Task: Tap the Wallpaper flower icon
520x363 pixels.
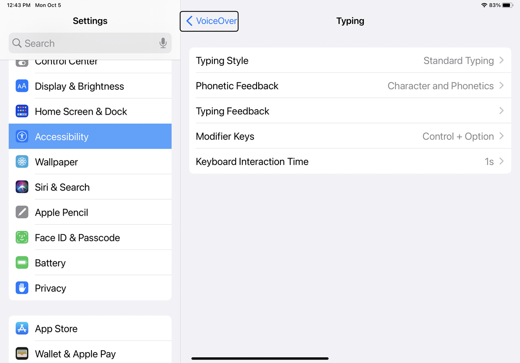Action: (22, 162)
